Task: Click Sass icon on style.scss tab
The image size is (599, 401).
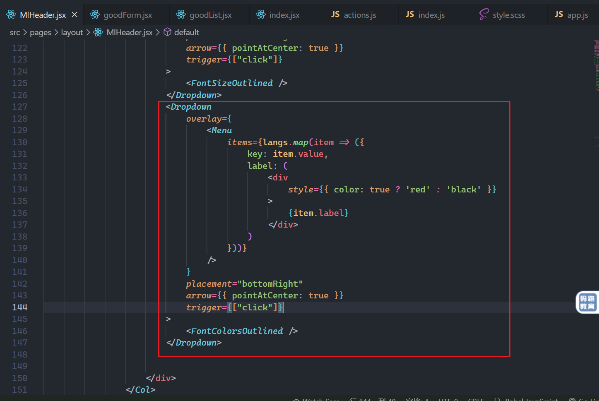Action: [484, 15]
